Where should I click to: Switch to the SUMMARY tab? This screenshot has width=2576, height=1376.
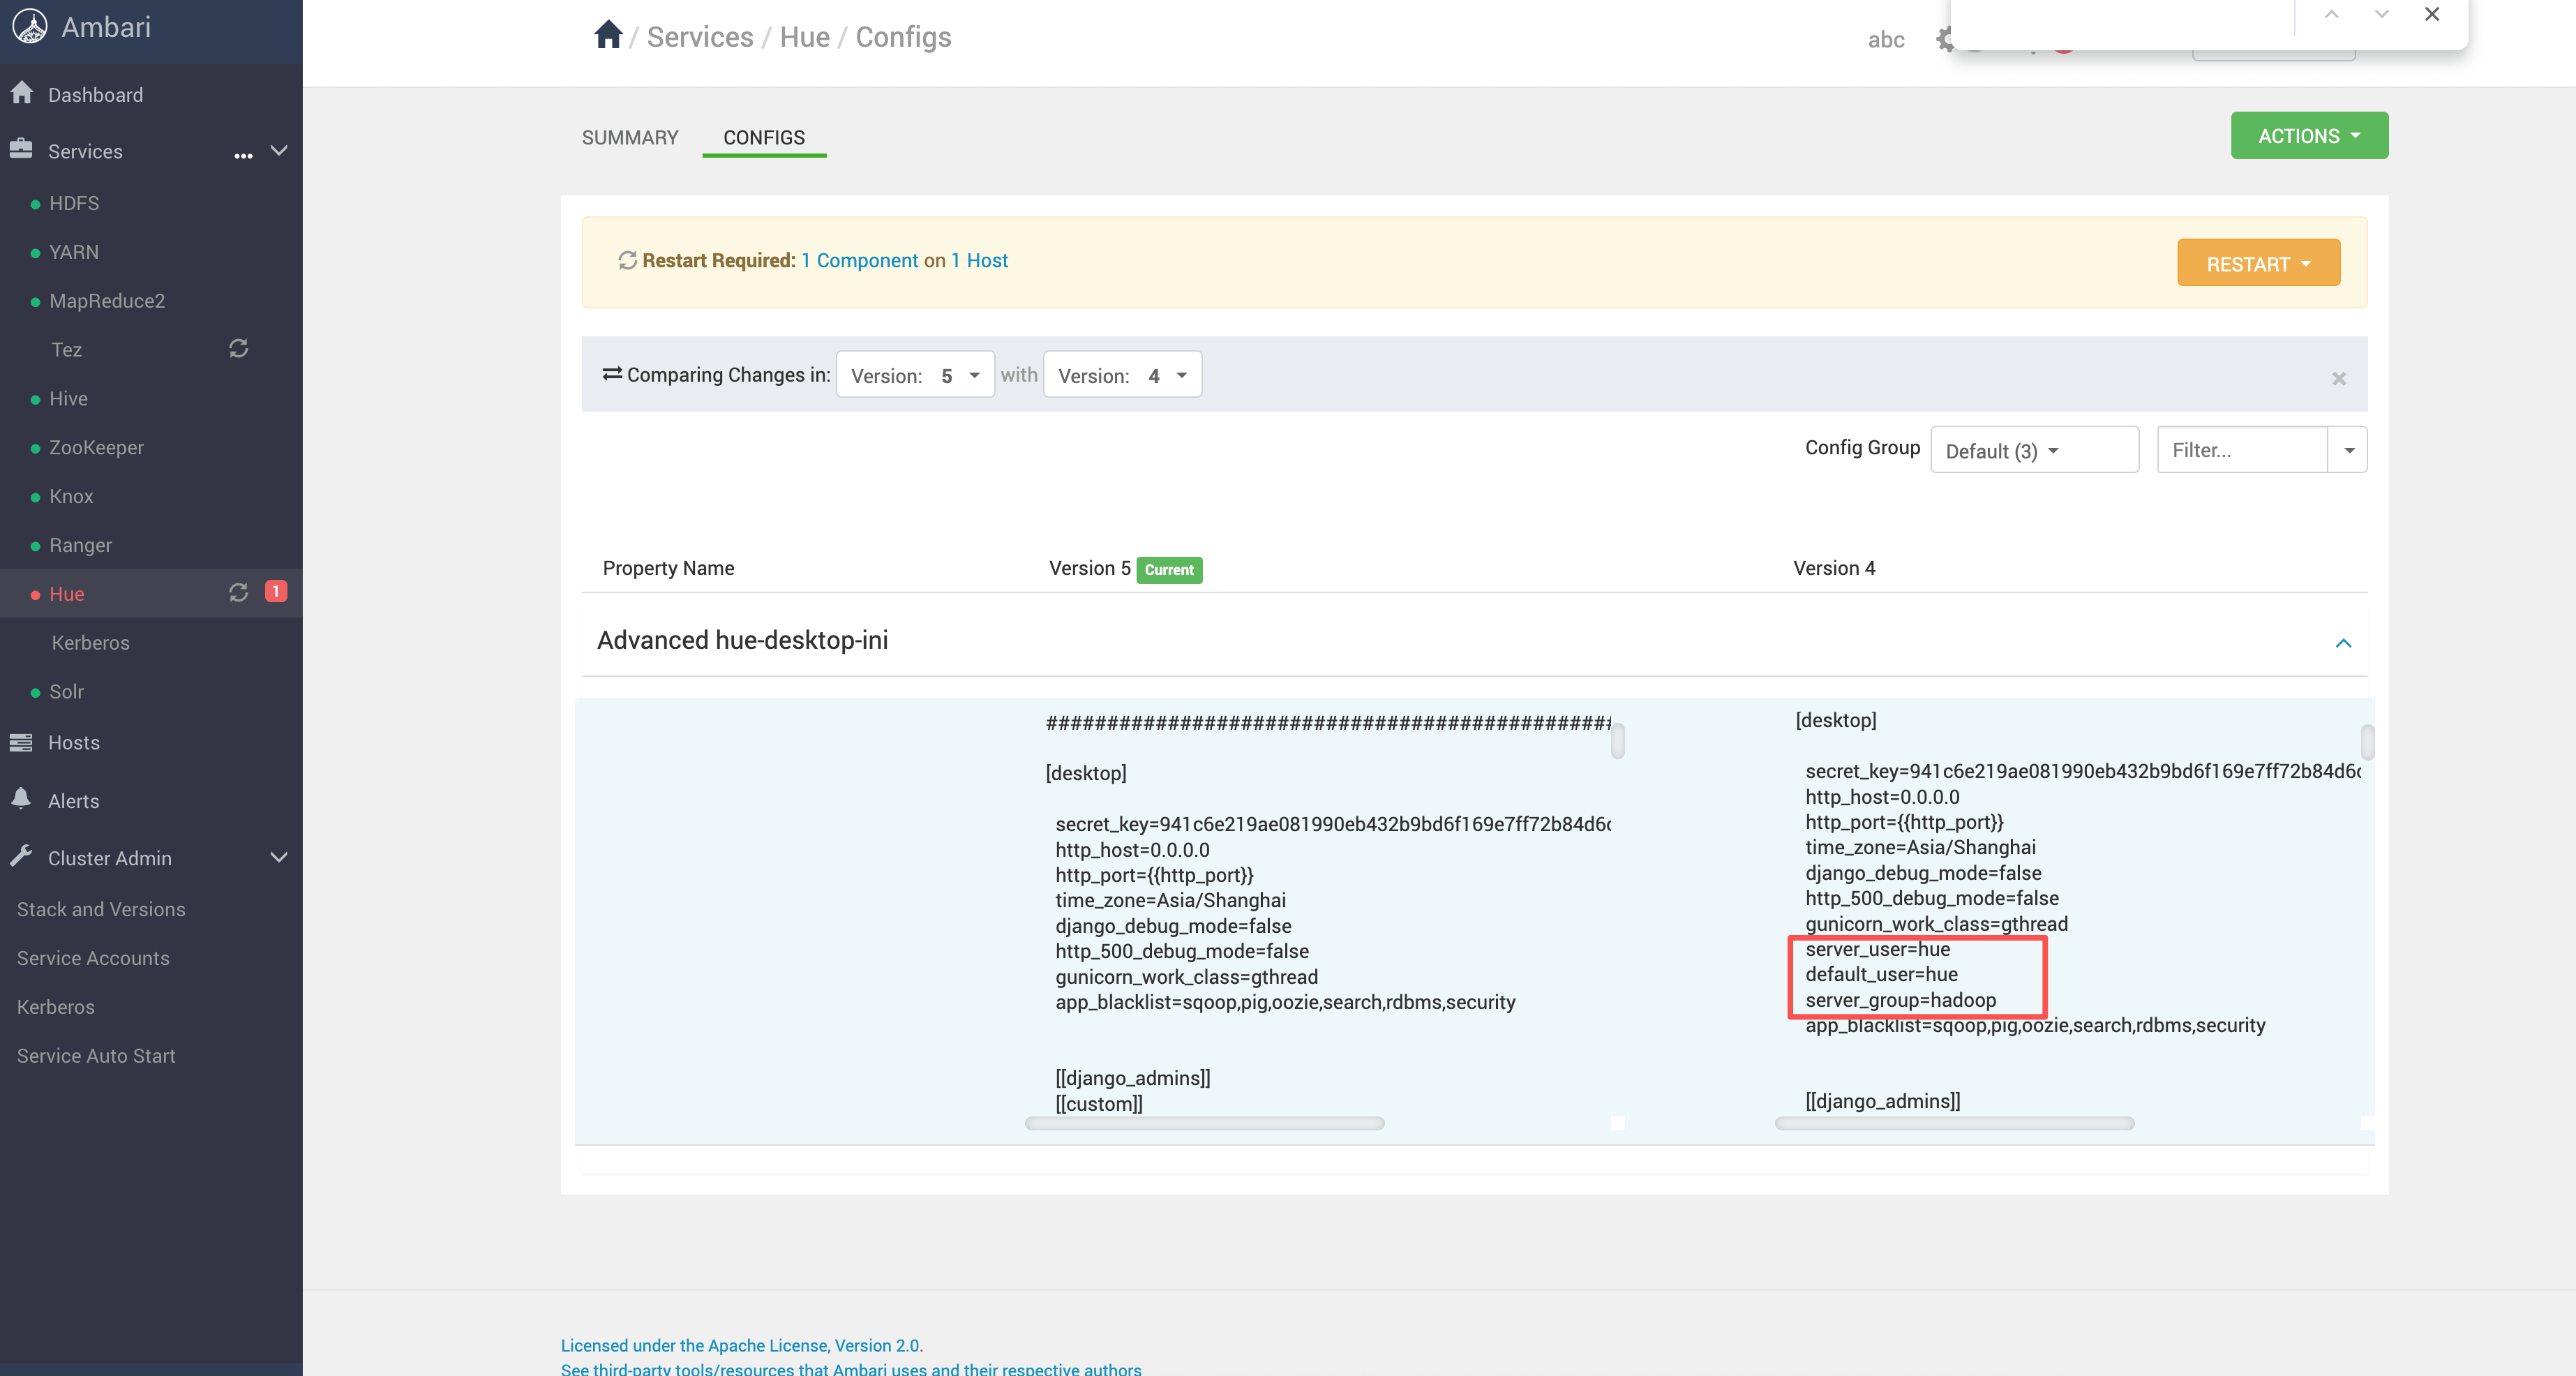[630, 137]
